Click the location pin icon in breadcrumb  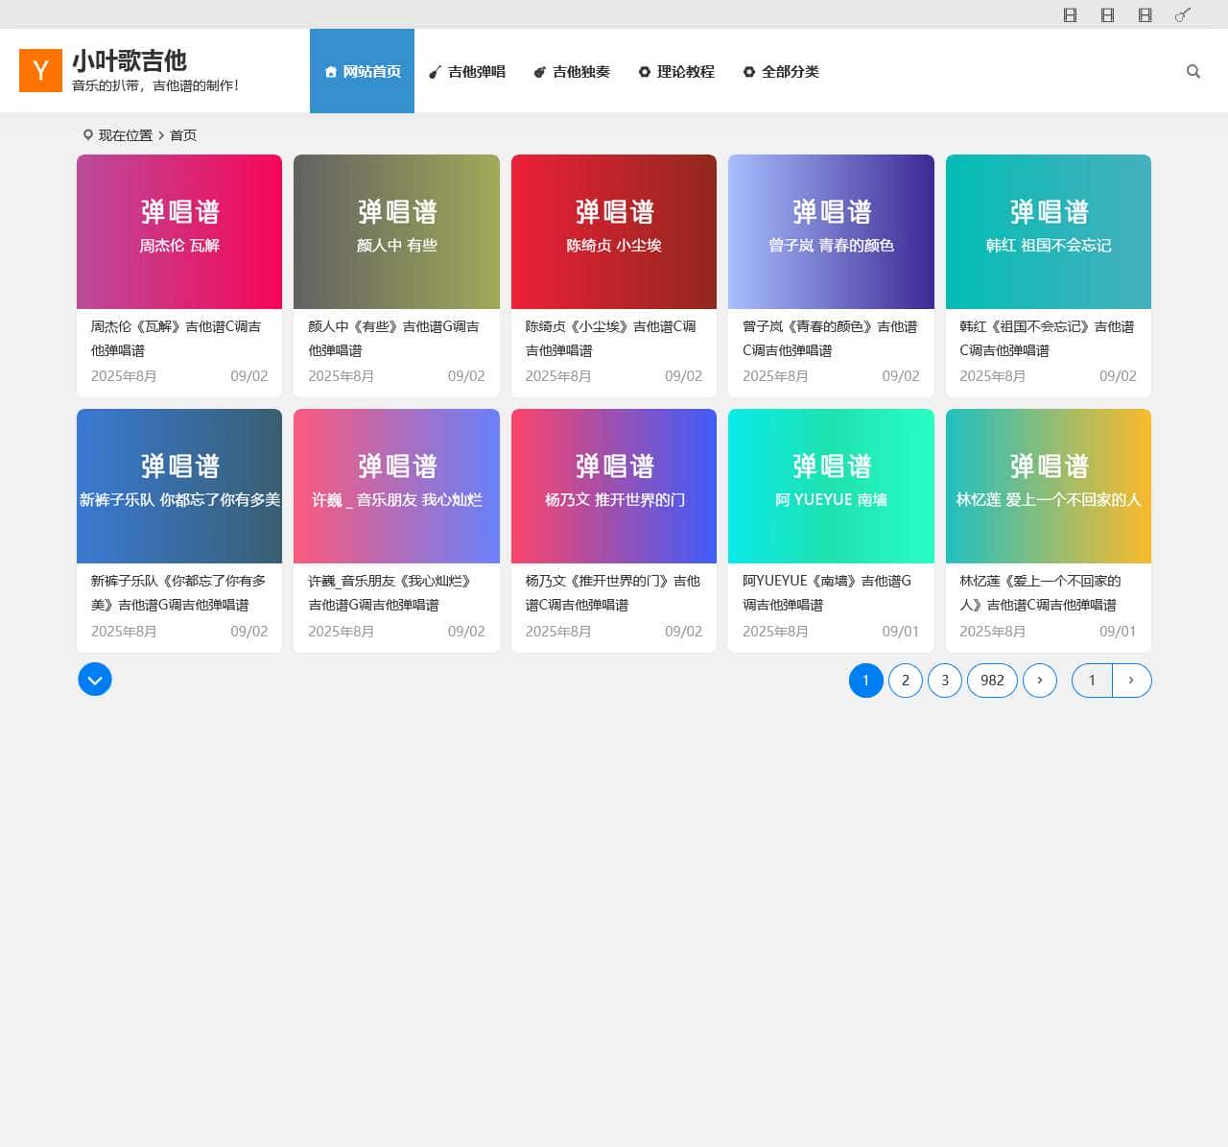pyautogui.click(x=88, y=135)
